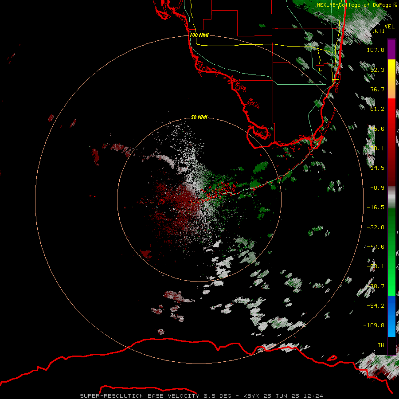Select the 92.3 velocity scale value

[377, 70]
